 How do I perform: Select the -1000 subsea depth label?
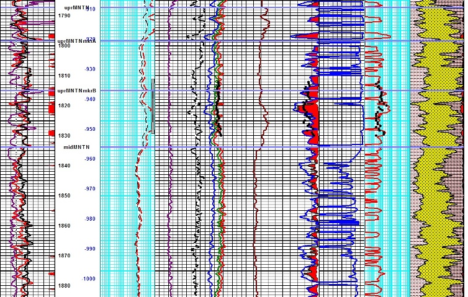pos(89,279)
